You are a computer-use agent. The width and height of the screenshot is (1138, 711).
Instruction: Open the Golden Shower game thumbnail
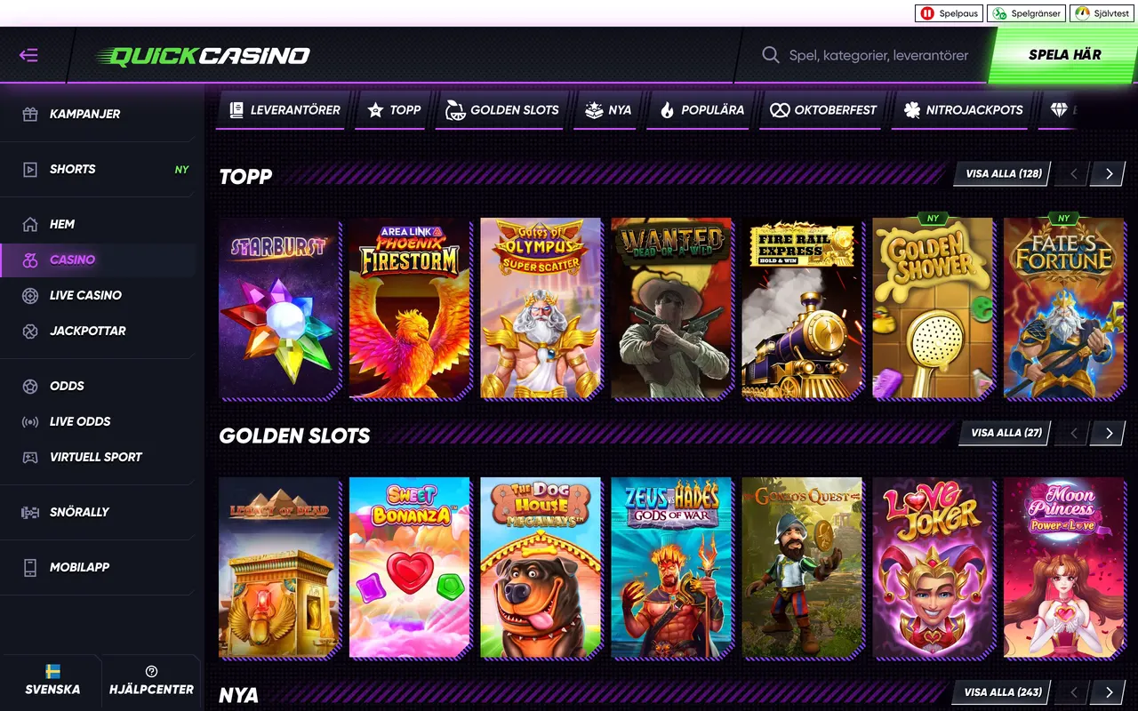click(x=934, y=308)
